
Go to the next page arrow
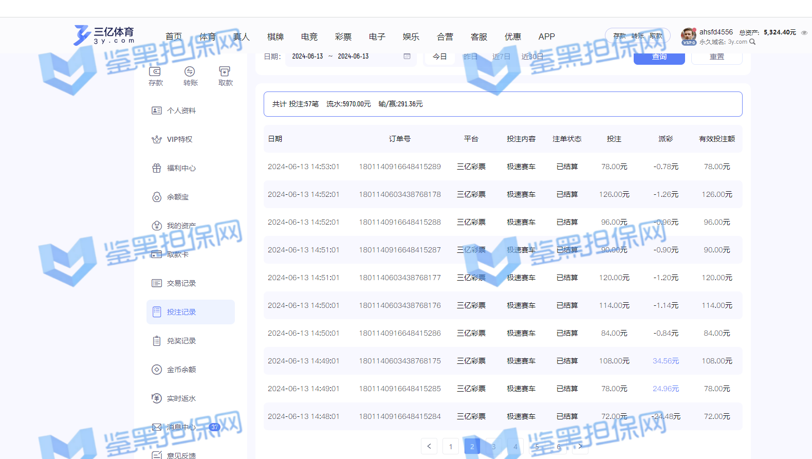580,446
